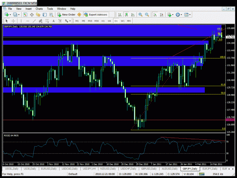Select the W1 weekly timeframe
The image size is (237, 178).
[x=122, y=21]
